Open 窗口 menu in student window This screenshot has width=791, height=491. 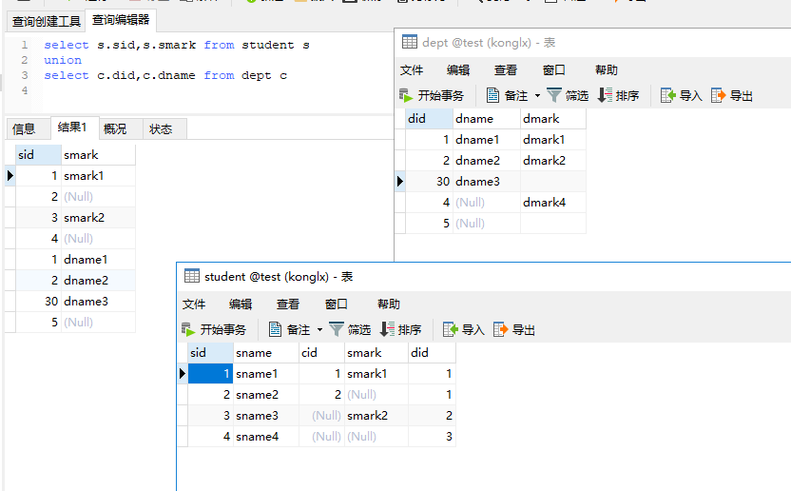[x=336, y=304]
